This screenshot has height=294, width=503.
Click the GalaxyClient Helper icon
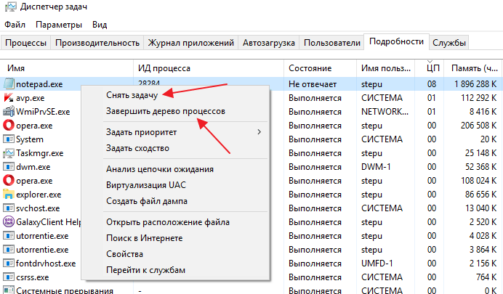pyautogui.click(x=9, y=222)
